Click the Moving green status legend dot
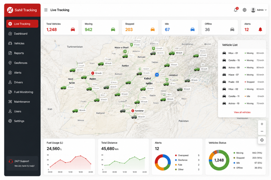Screen dimensions: 271x180 [x=234, y=153]
